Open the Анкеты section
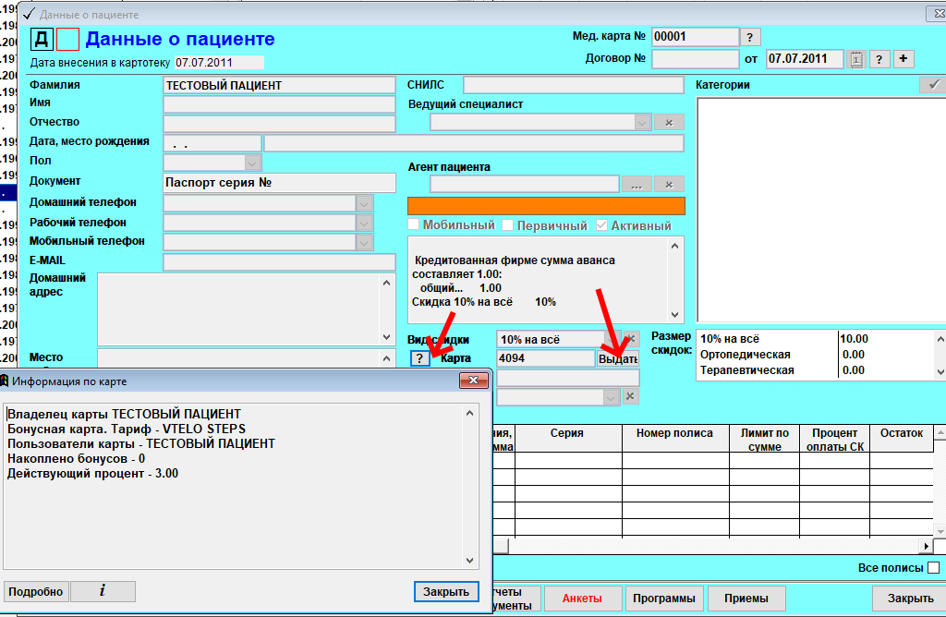Screen dimensions: 946x617 582,599
